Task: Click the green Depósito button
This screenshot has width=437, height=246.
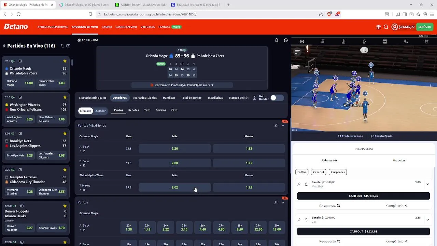Action: [x=425, y=27]
